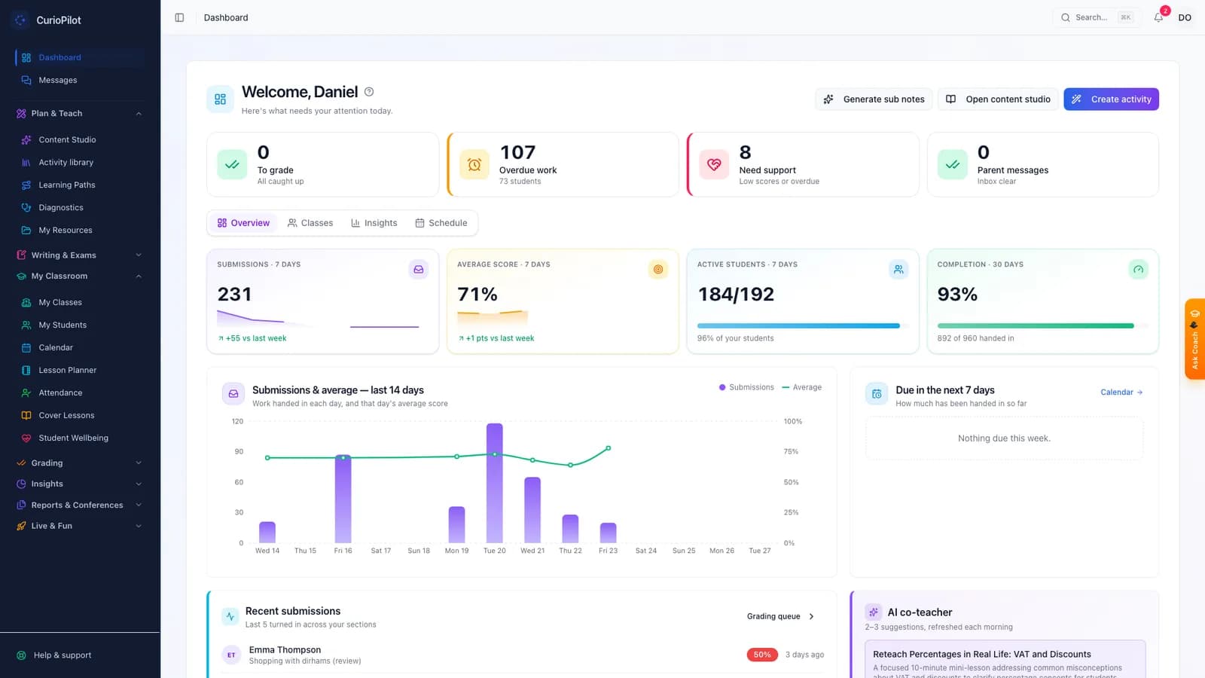
Task: Open Messages in sidebar
Action: click(80, 80)
